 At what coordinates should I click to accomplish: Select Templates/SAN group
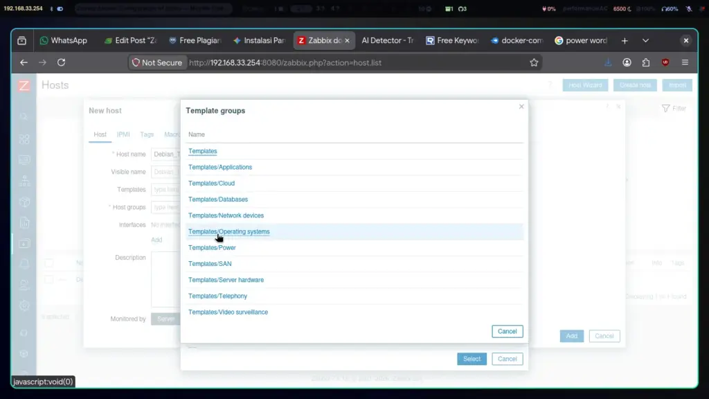[210, 264]
